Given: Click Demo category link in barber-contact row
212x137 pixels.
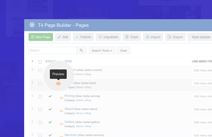Looking at the screenshot, I should point(79,74).
